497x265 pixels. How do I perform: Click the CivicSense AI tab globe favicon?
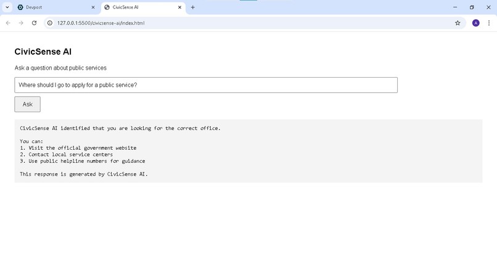[x=107, y=7]
